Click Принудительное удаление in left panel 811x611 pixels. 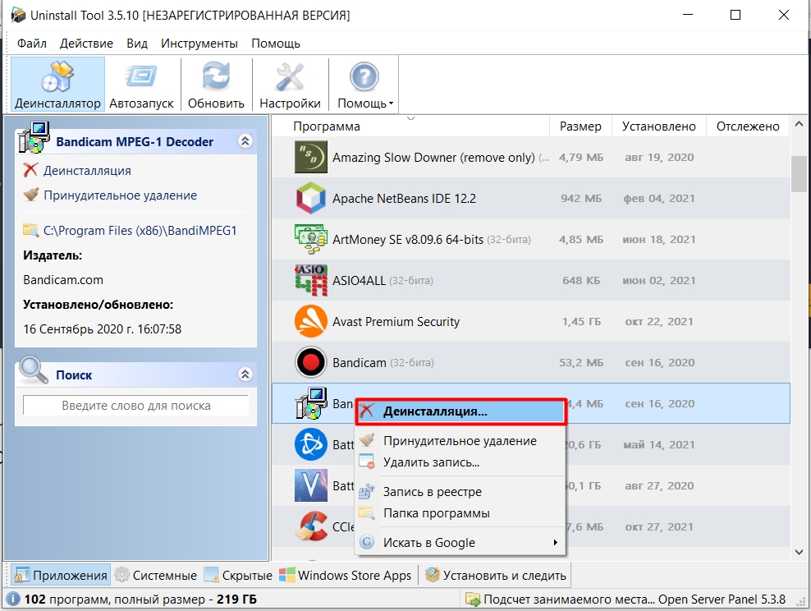(x=120, y=195)
